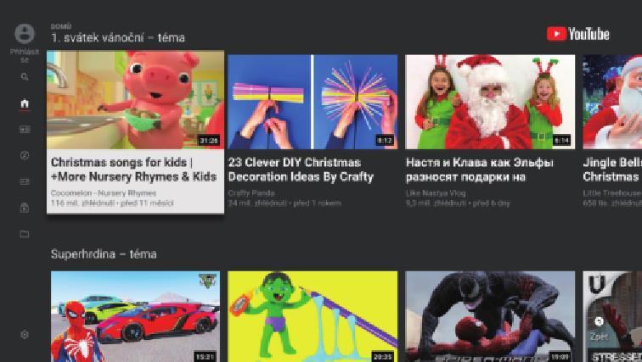Viewport: 642px width, 362px height.
Task: Play the green Hulk slime cartoon thumbnail
Action: coord(313,317)
